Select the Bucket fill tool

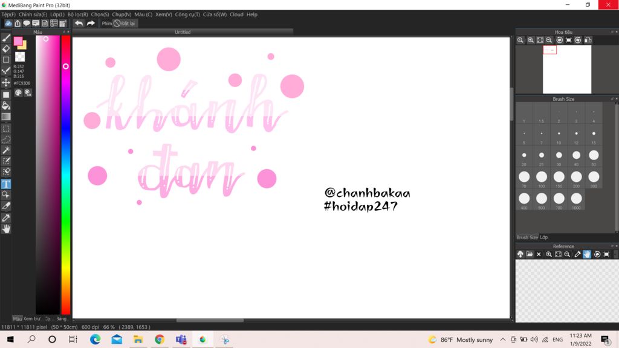[x=6, y=105]
